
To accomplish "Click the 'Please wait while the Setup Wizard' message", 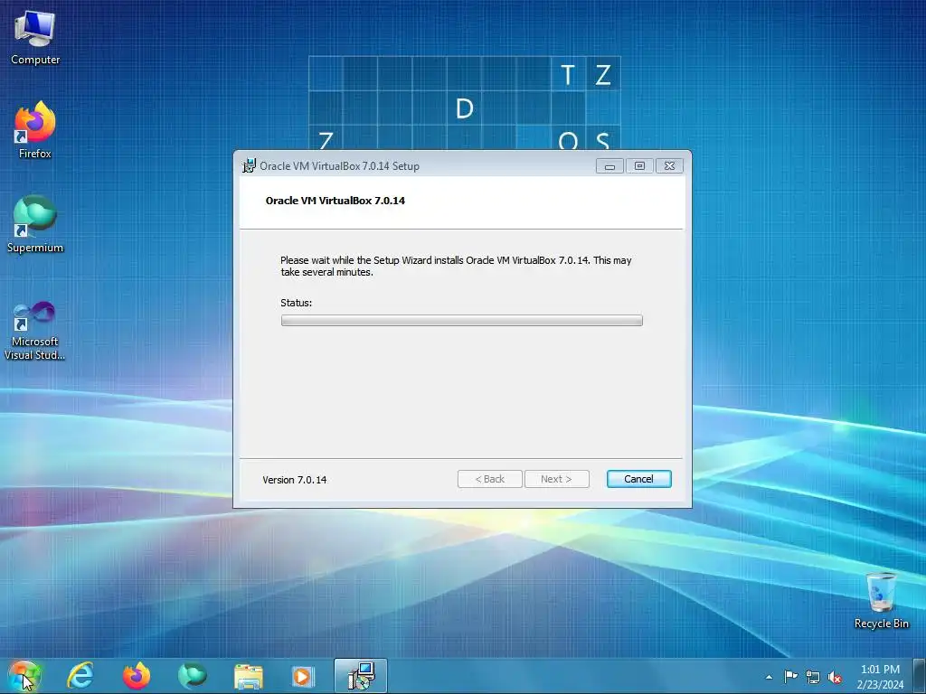I will (456, 267).
